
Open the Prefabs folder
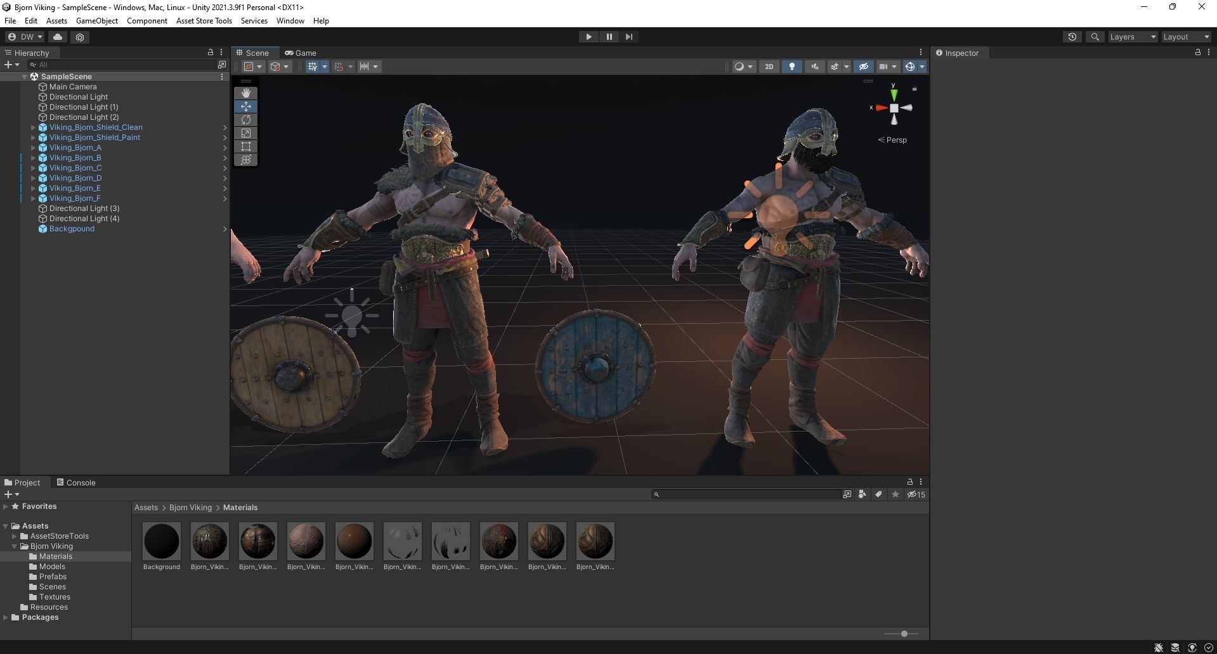point(53,577)
